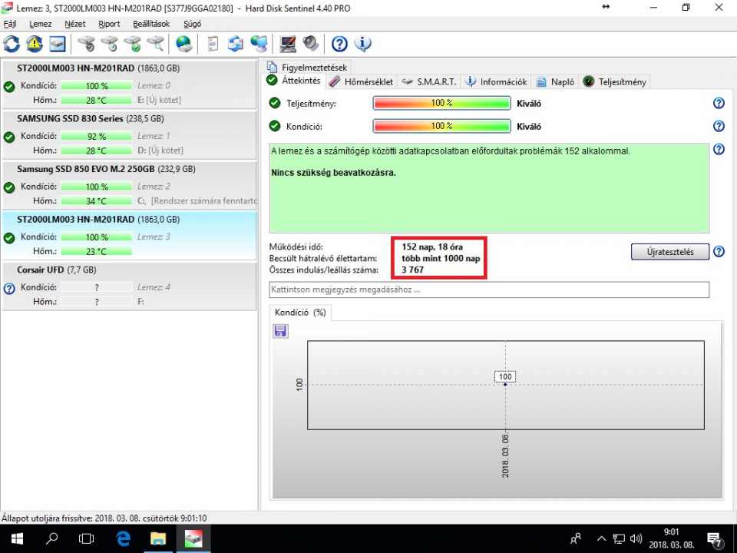
Task: Click the document report toolbar icon
Action: 213,44
